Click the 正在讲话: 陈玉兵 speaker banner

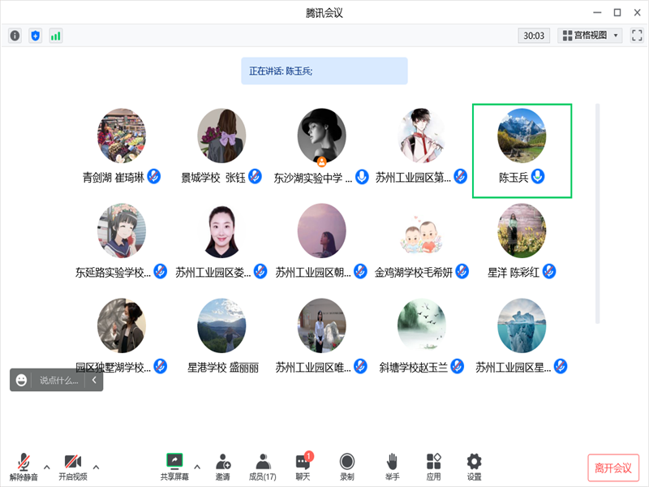coord(324,71)
